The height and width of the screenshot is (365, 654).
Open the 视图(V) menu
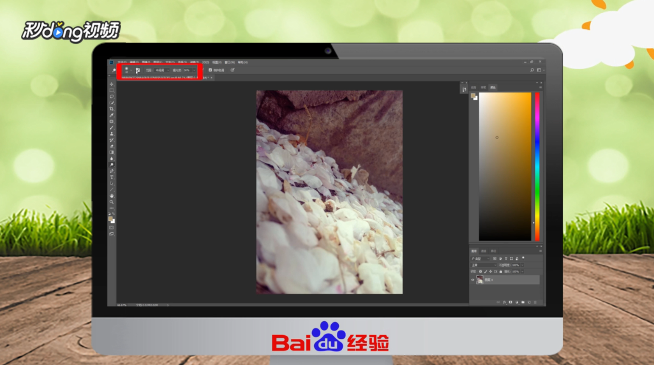217,62
